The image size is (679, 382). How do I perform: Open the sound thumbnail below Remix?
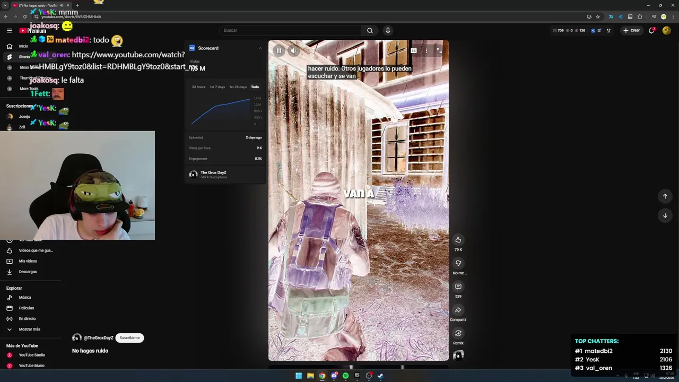click(458, 355)
